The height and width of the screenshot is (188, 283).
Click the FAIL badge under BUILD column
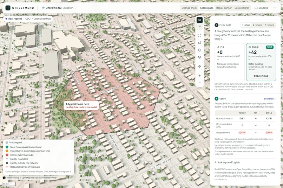pyautogui.click(x=269, y=133)
